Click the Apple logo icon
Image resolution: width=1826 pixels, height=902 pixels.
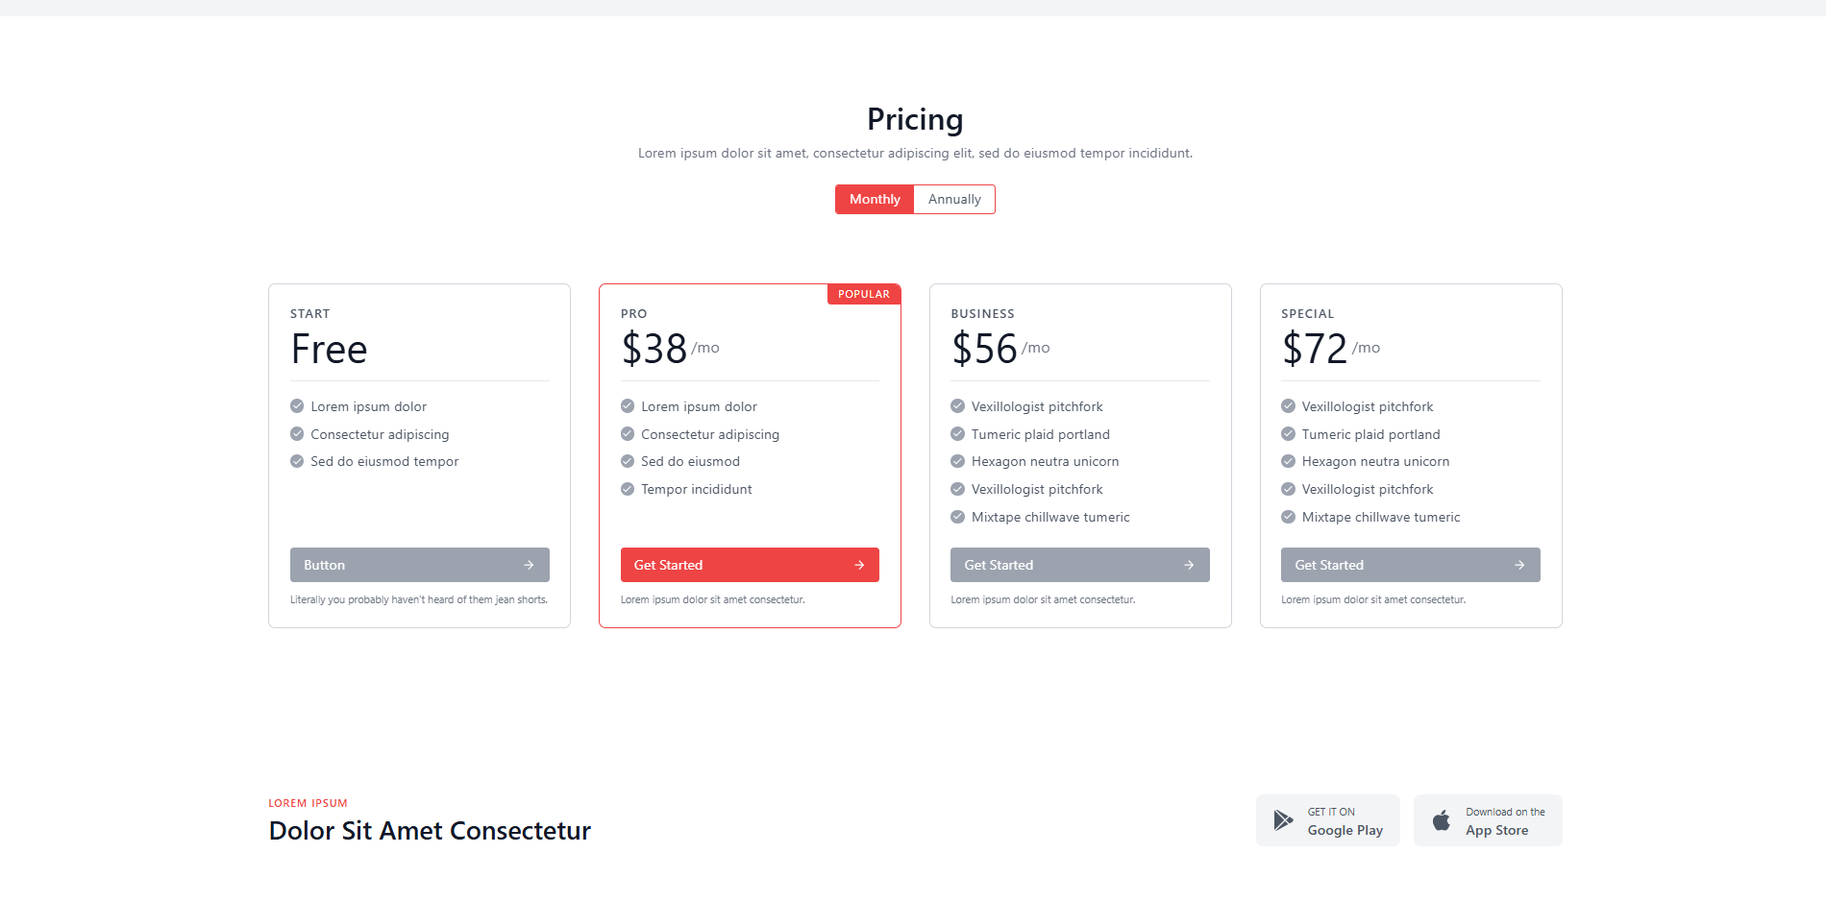1442,820
